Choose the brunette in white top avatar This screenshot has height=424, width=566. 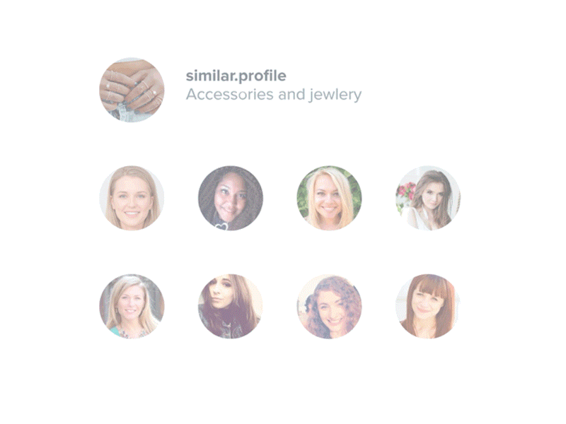pos(428,198)
